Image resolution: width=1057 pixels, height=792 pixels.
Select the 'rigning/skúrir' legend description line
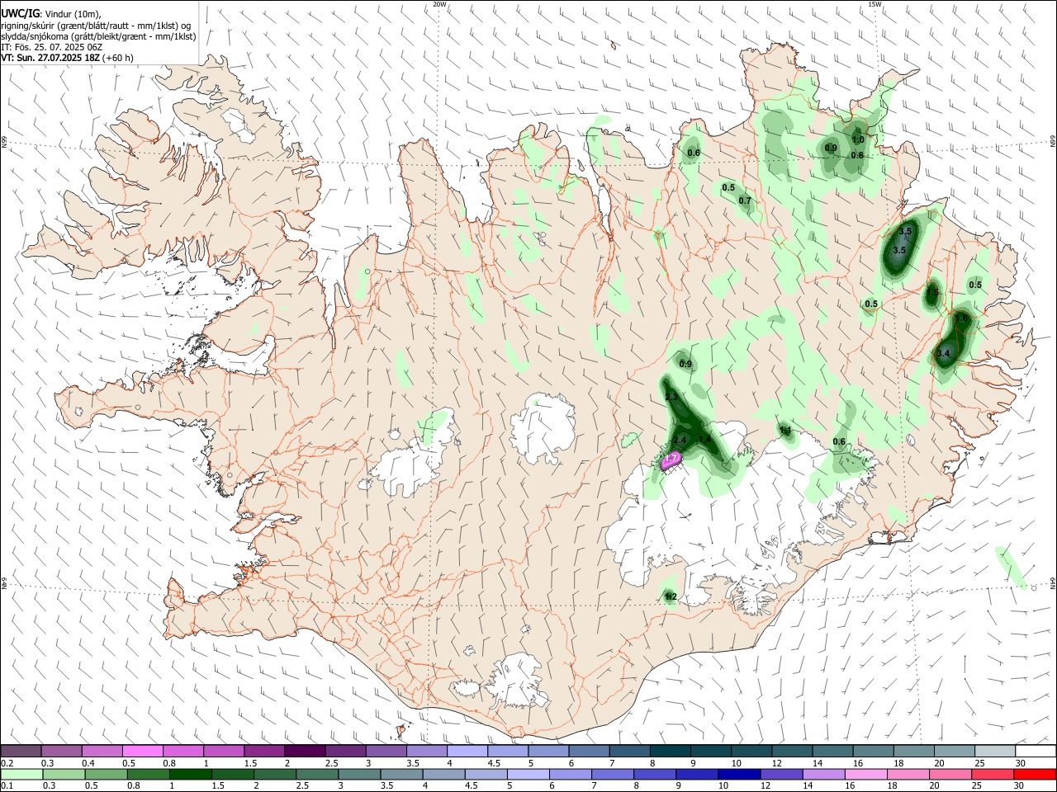pyautogui.click(x=96, y=26)
